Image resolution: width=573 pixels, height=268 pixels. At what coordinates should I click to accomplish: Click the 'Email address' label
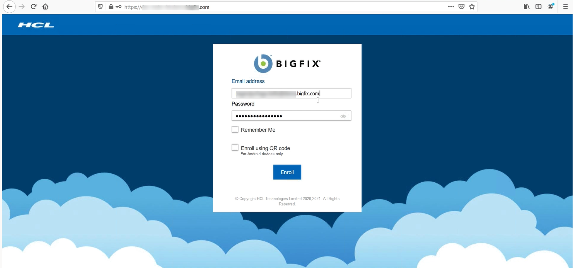pos(248,81)
